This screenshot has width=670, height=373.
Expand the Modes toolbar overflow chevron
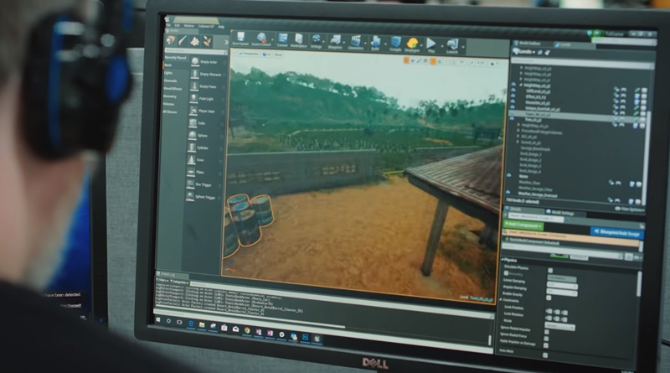(226, 42)
